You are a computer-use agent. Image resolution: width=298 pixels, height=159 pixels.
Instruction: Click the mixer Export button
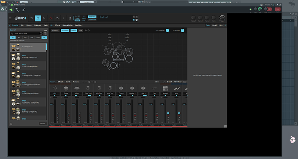pyautogui.click(x=169, y=82)
